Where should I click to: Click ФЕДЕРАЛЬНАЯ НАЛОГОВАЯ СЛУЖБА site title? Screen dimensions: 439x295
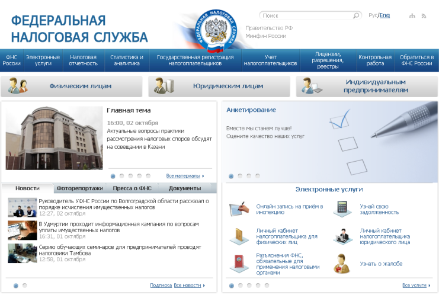[x=79, y=29]
